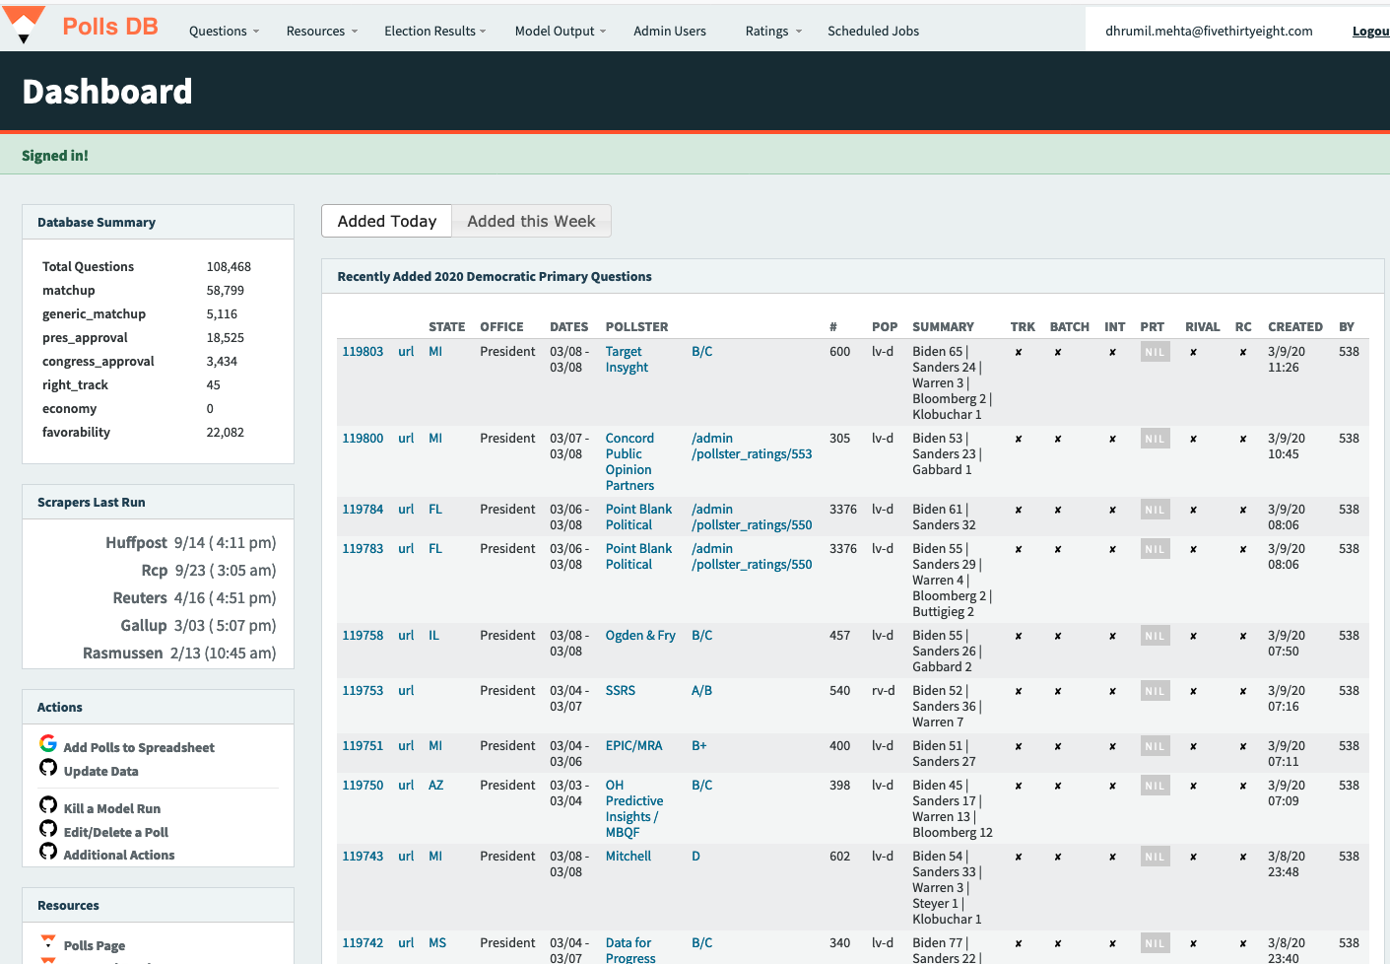The width and height of the screenshot is (1390, 964).
Task: Click Total Questions count 108,468
Action: 229,267
